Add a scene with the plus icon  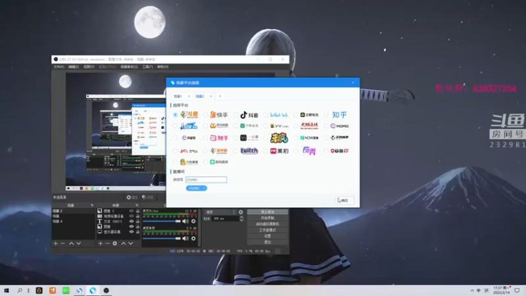56,243
